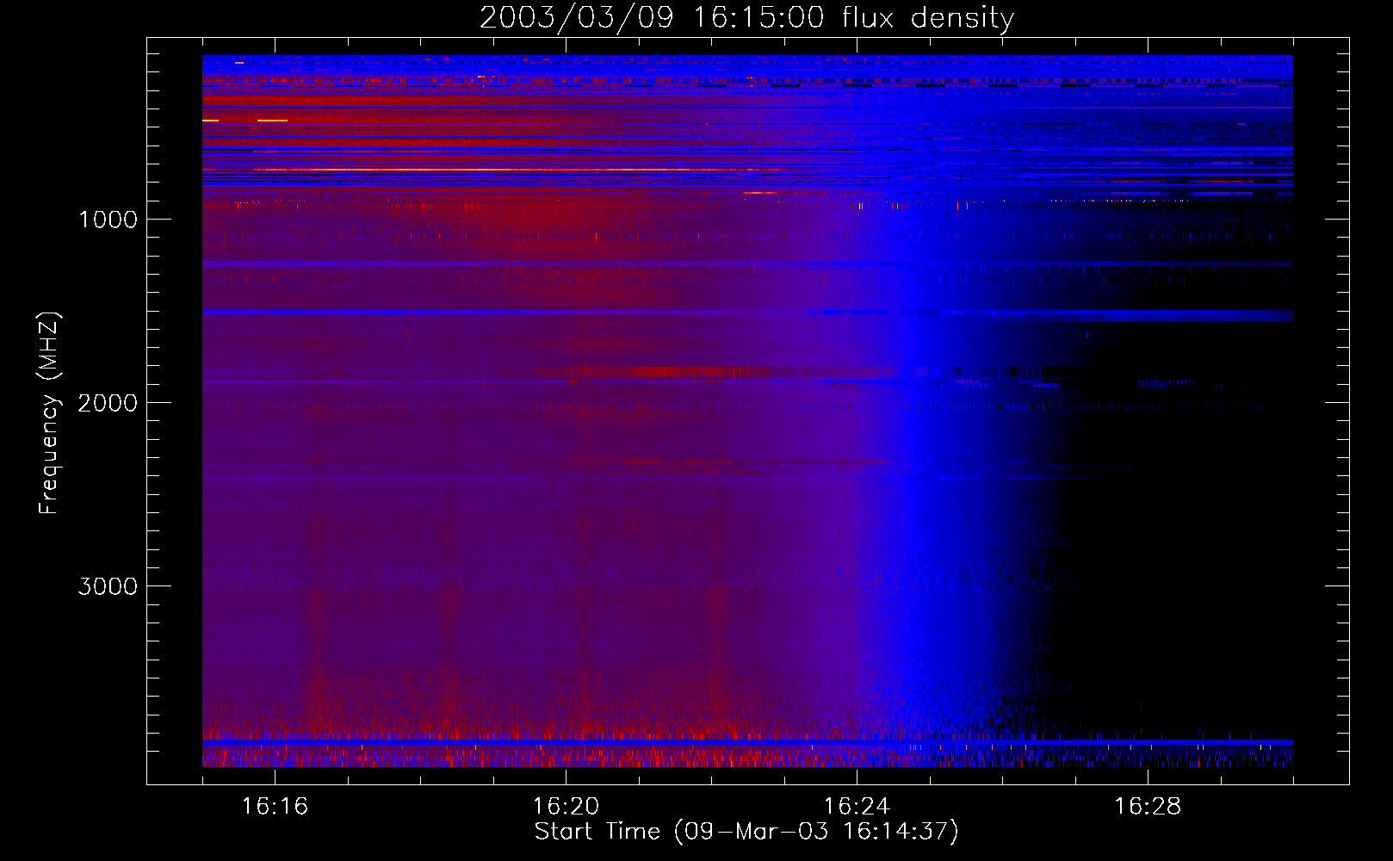
Task: Select the 'Frequency (MHZ)' y-axis label
Action: pyautogui.click(x=49, y=412)
